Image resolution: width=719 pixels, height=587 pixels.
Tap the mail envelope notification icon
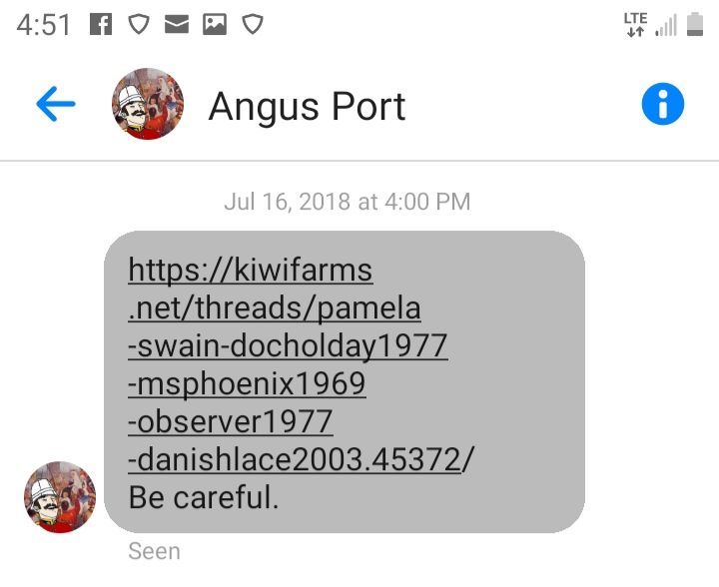point(177,24)
